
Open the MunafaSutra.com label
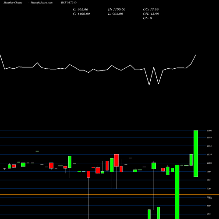coord(42,3)
